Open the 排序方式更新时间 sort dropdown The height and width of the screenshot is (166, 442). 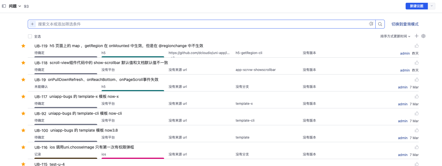pos(395,36)
